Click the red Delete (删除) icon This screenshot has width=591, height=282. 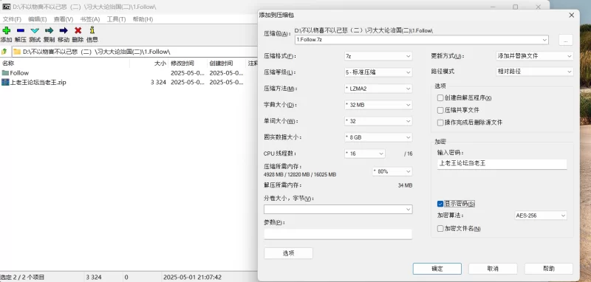click(x=78, y=30)
